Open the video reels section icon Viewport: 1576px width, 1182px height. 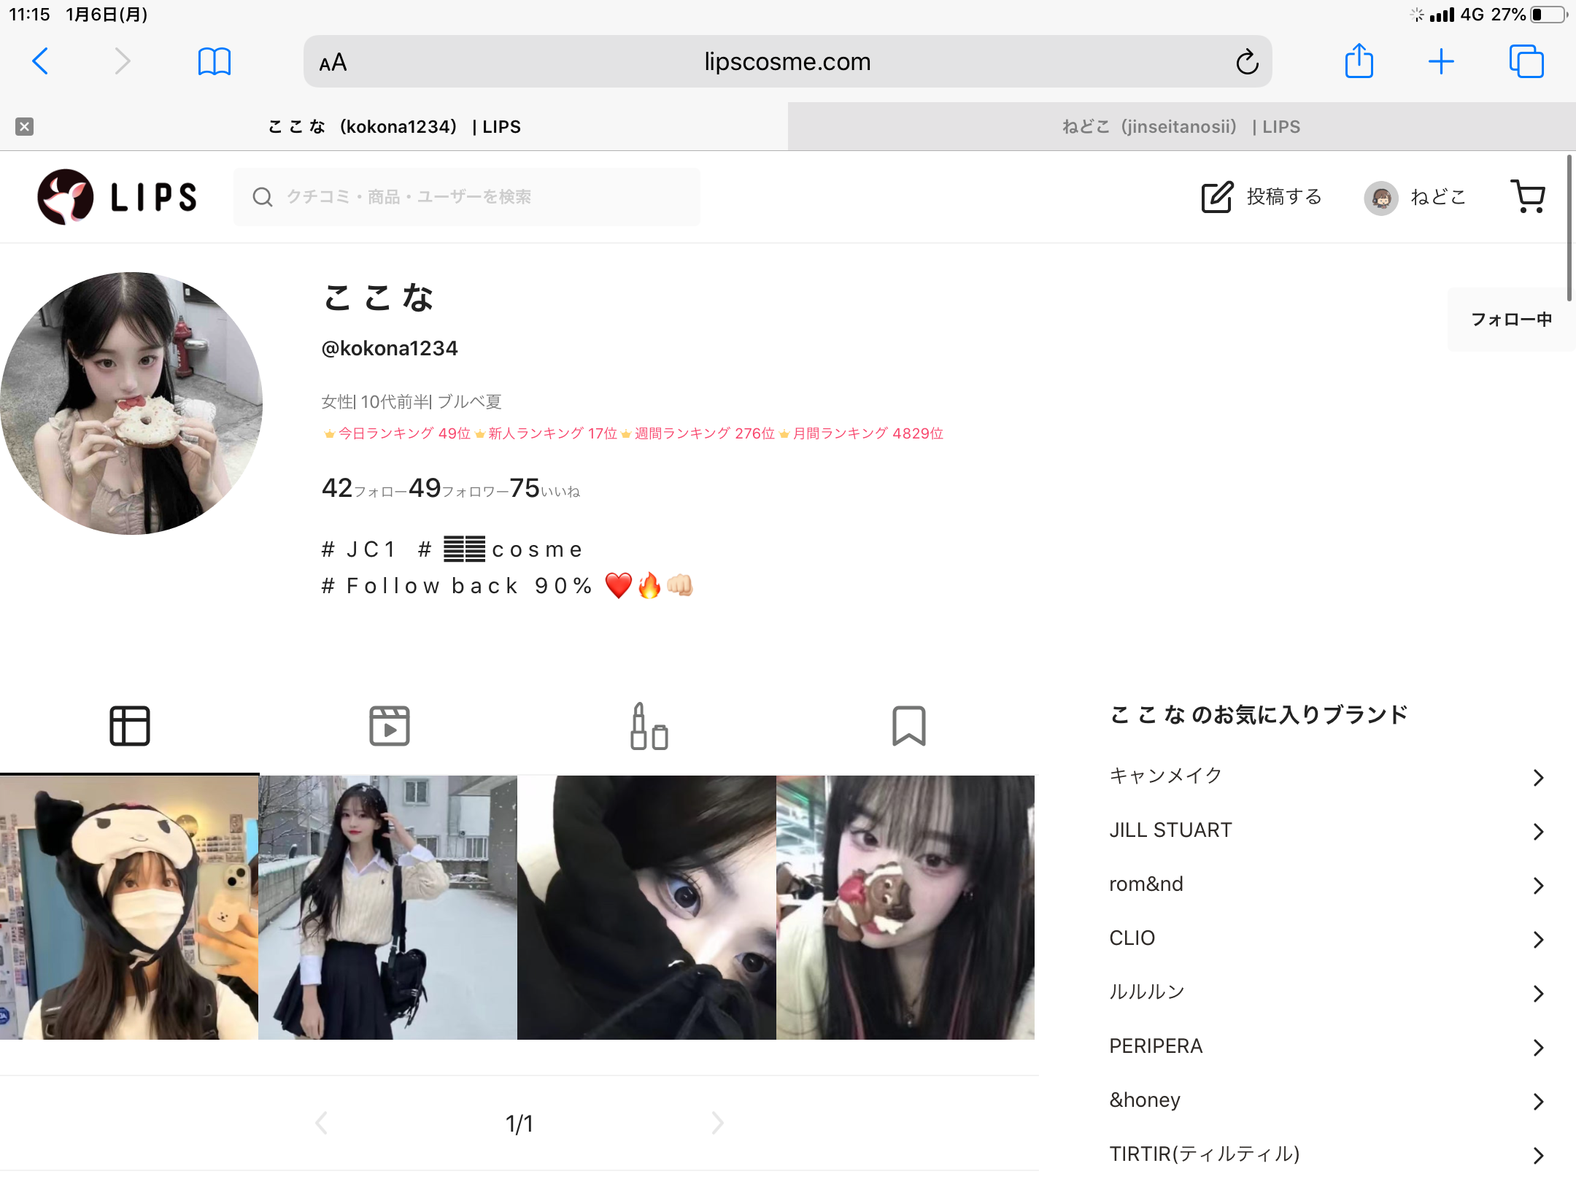(x=389, y=725)
